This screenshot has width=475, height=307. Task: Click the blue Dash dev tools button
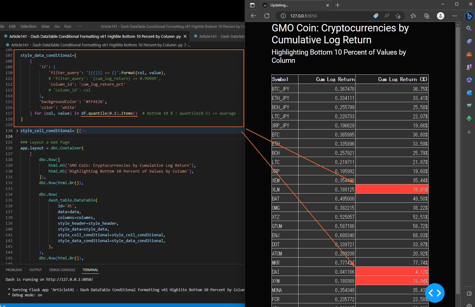click(x=435, y=293)
